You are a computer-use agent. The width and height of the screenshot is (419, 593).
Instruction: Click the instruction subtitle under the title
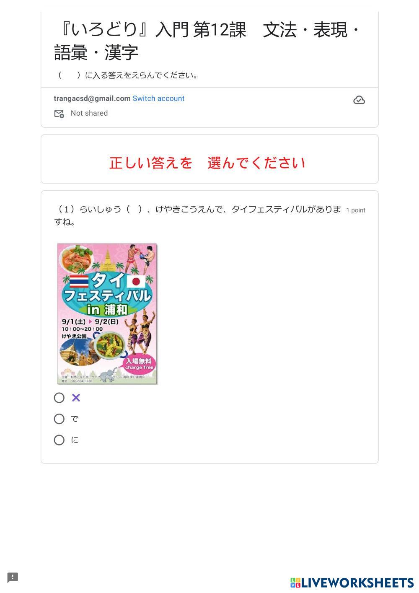click(128, 75)
